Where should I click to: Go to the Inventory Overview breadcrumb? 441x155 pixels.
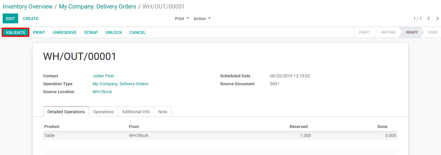[28, 7]
